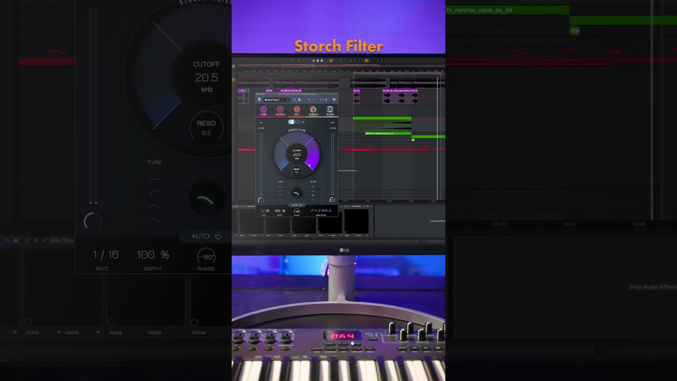Click the RESO knob in the filter dial
Image resolution: width=677 pixels, height=381 pixels.
(x=297, y=170)
